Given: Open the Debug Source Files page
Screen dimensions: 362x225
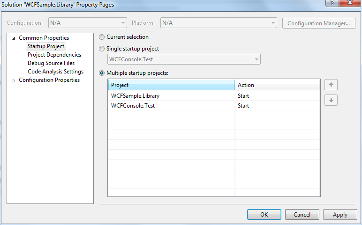Looking at the screenshot, I should [51, 63].
